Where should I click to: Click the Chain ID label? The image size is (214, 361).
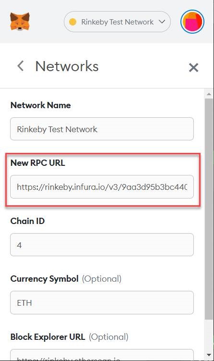pos(27,221)
